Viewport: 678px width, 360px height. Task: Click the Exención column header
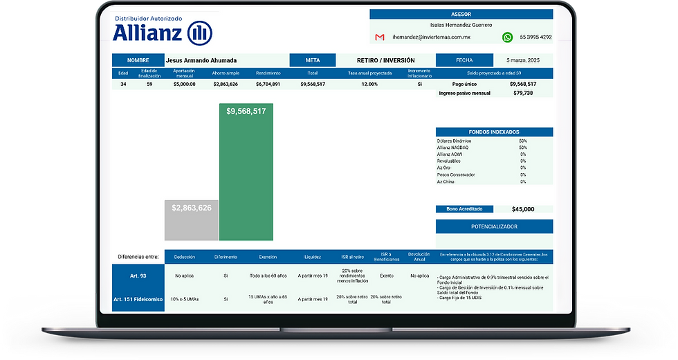click(268, 257)
